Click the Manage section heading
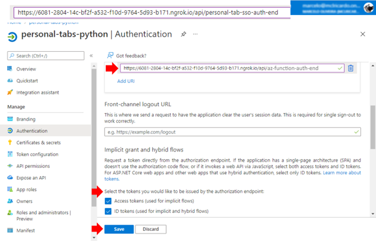376x241 pixels. [16, 107]
